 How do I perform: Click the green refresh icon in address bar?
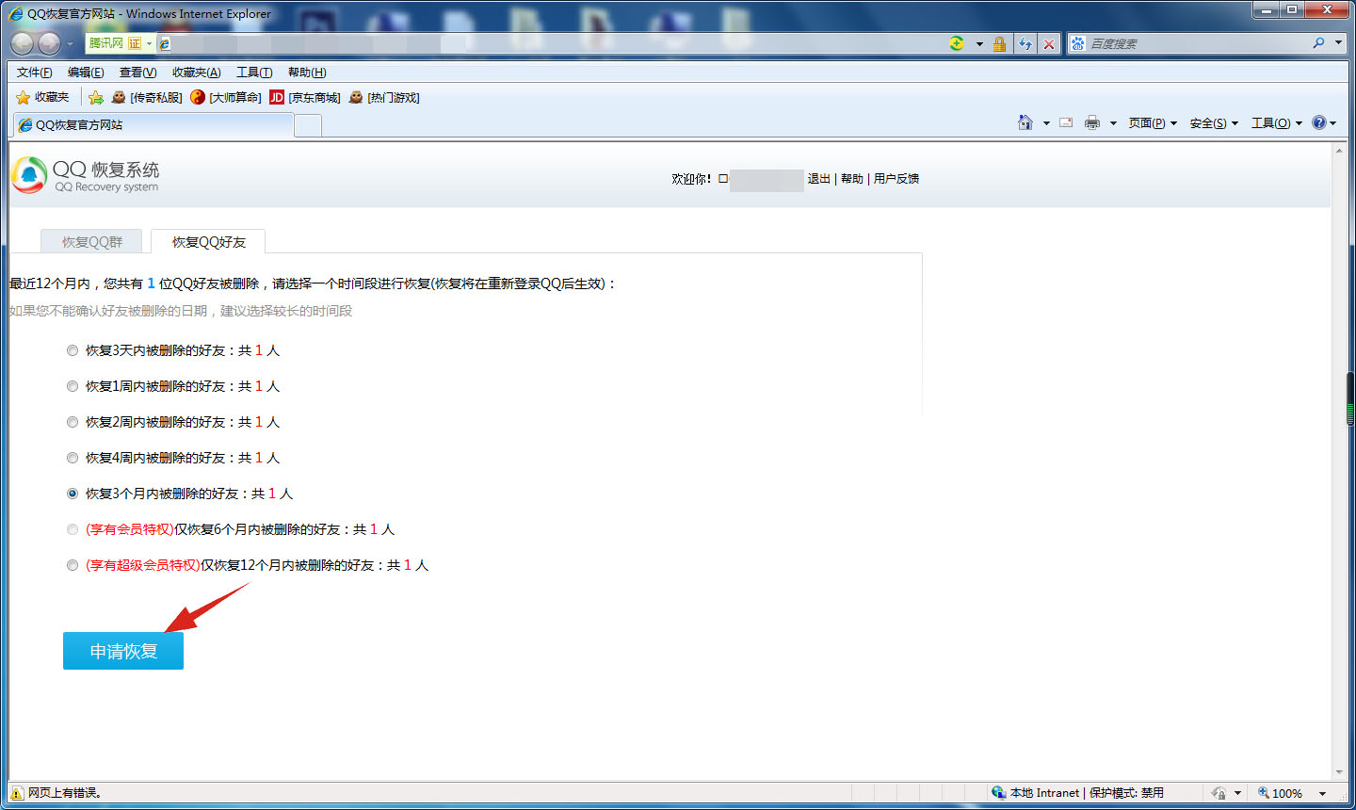coord(957,43)
